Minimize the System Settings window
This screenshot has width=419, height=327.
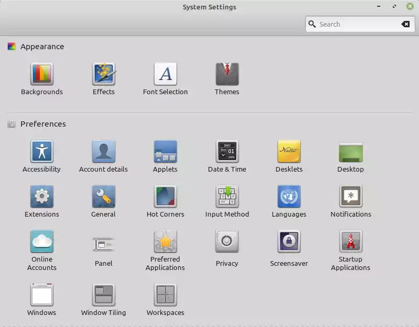379,6
